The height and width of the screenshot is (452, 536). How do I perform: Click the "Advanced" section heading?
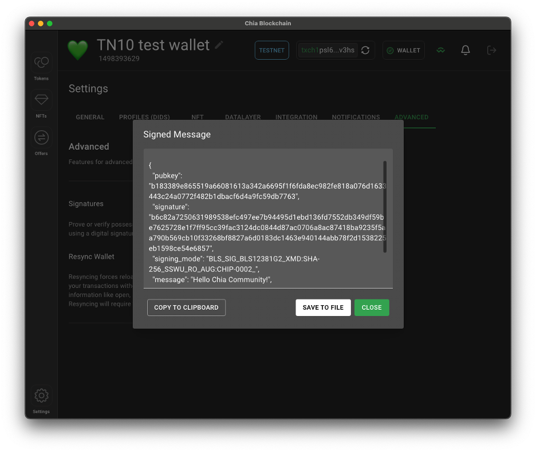89,147
